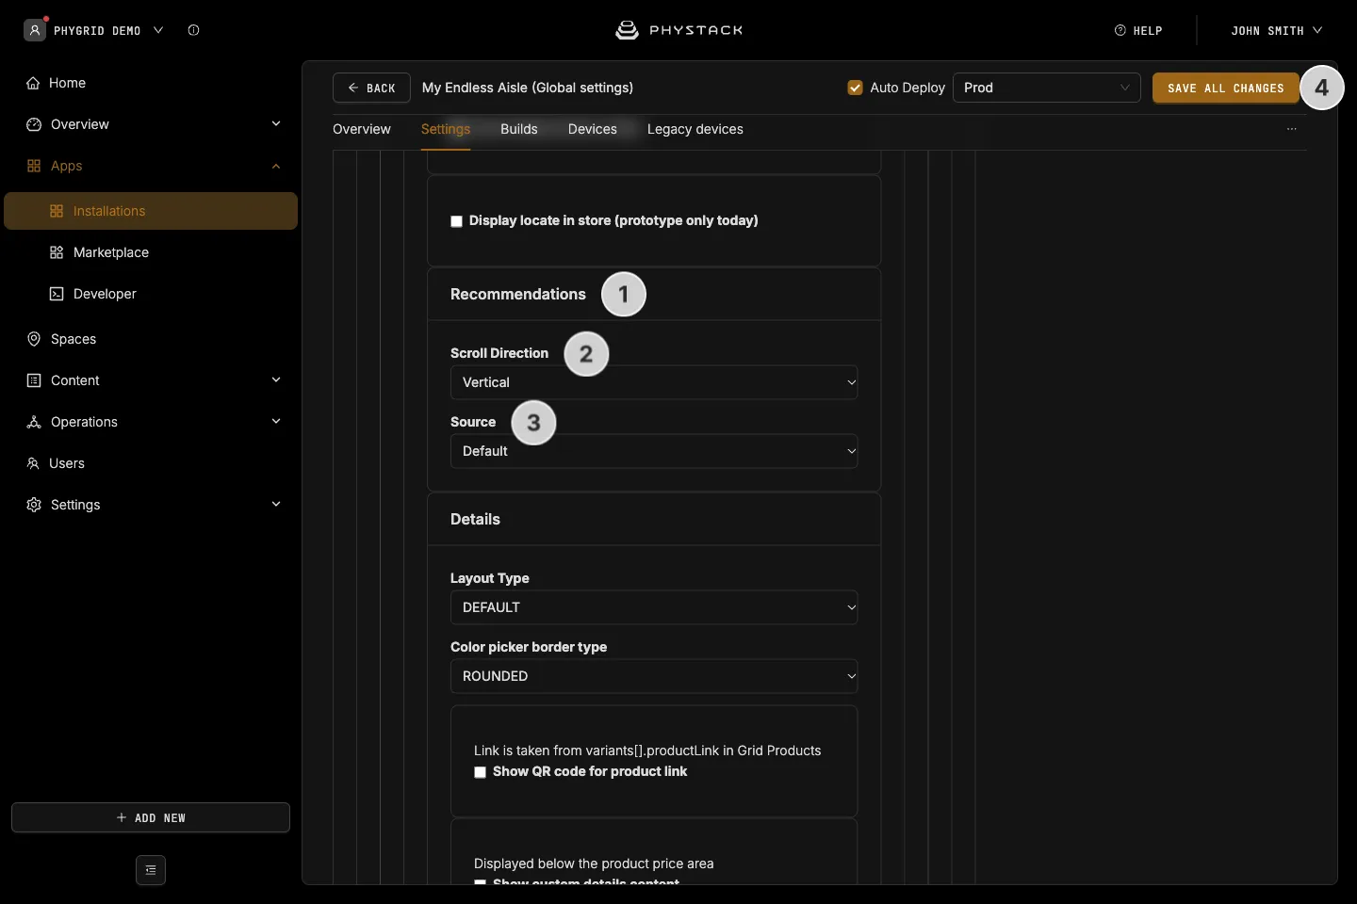1357x904 pixels.
Task: Open the Prod environment dropdown
Action: pos(1047,88)
